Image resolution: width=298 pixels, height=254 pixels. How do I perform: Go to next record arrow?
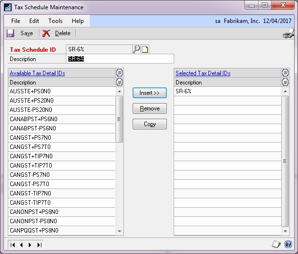[30, 245]
